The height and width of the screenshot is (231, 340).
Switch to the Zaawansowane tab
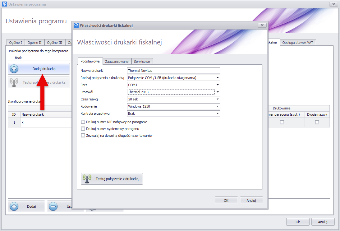117,62
